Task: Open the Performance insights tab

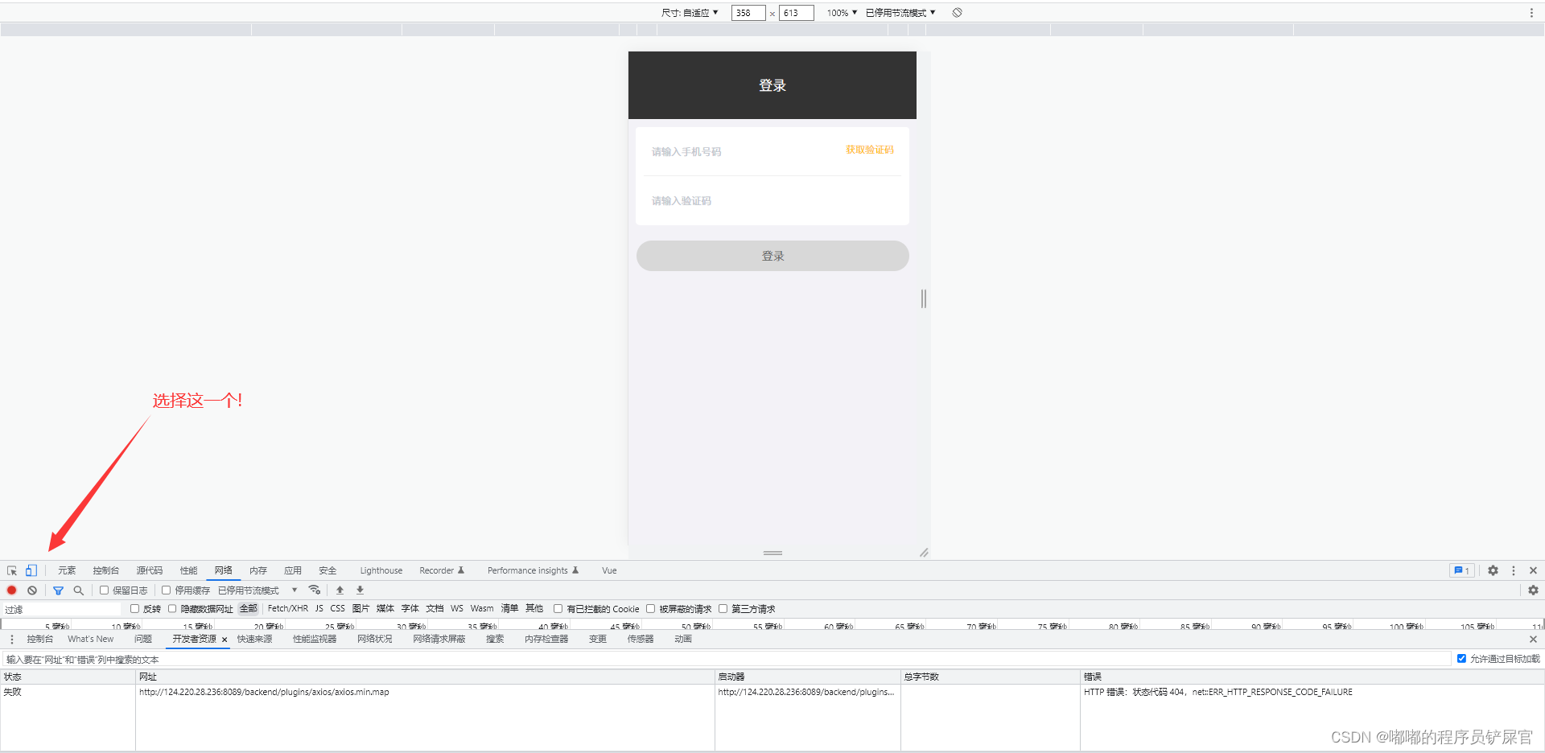Action: 533,570
